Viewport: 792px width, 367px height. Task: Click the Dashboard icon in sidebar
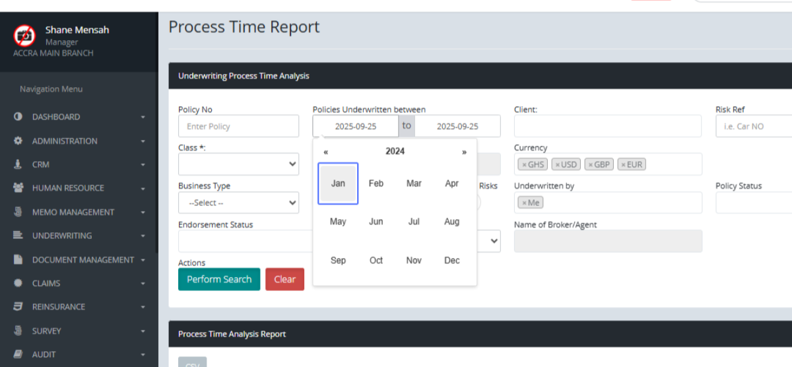pos(18,117)
